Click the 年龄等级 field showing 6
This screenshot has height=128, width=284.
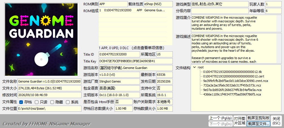tap(273, 11)
